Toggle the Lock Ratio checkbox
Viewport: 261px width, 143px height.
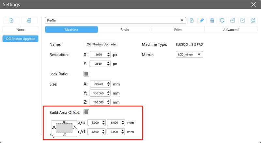pyautogui.click(x=86, y=74)
